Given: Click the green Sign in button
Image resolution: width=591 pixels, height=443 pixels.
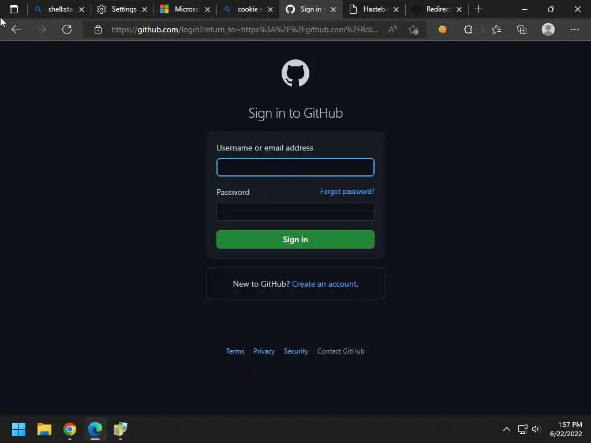Looking at the screenshot, I should [295, 239].
